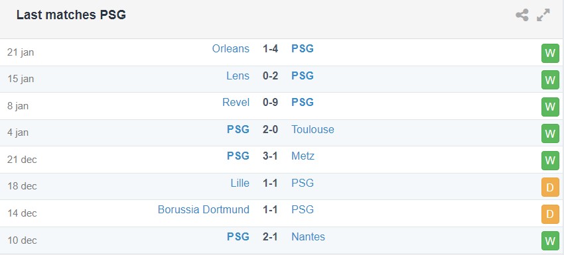This screenshot has width=564, height=255.
Task: Open the Lille team link
Action: click(240, 183)
